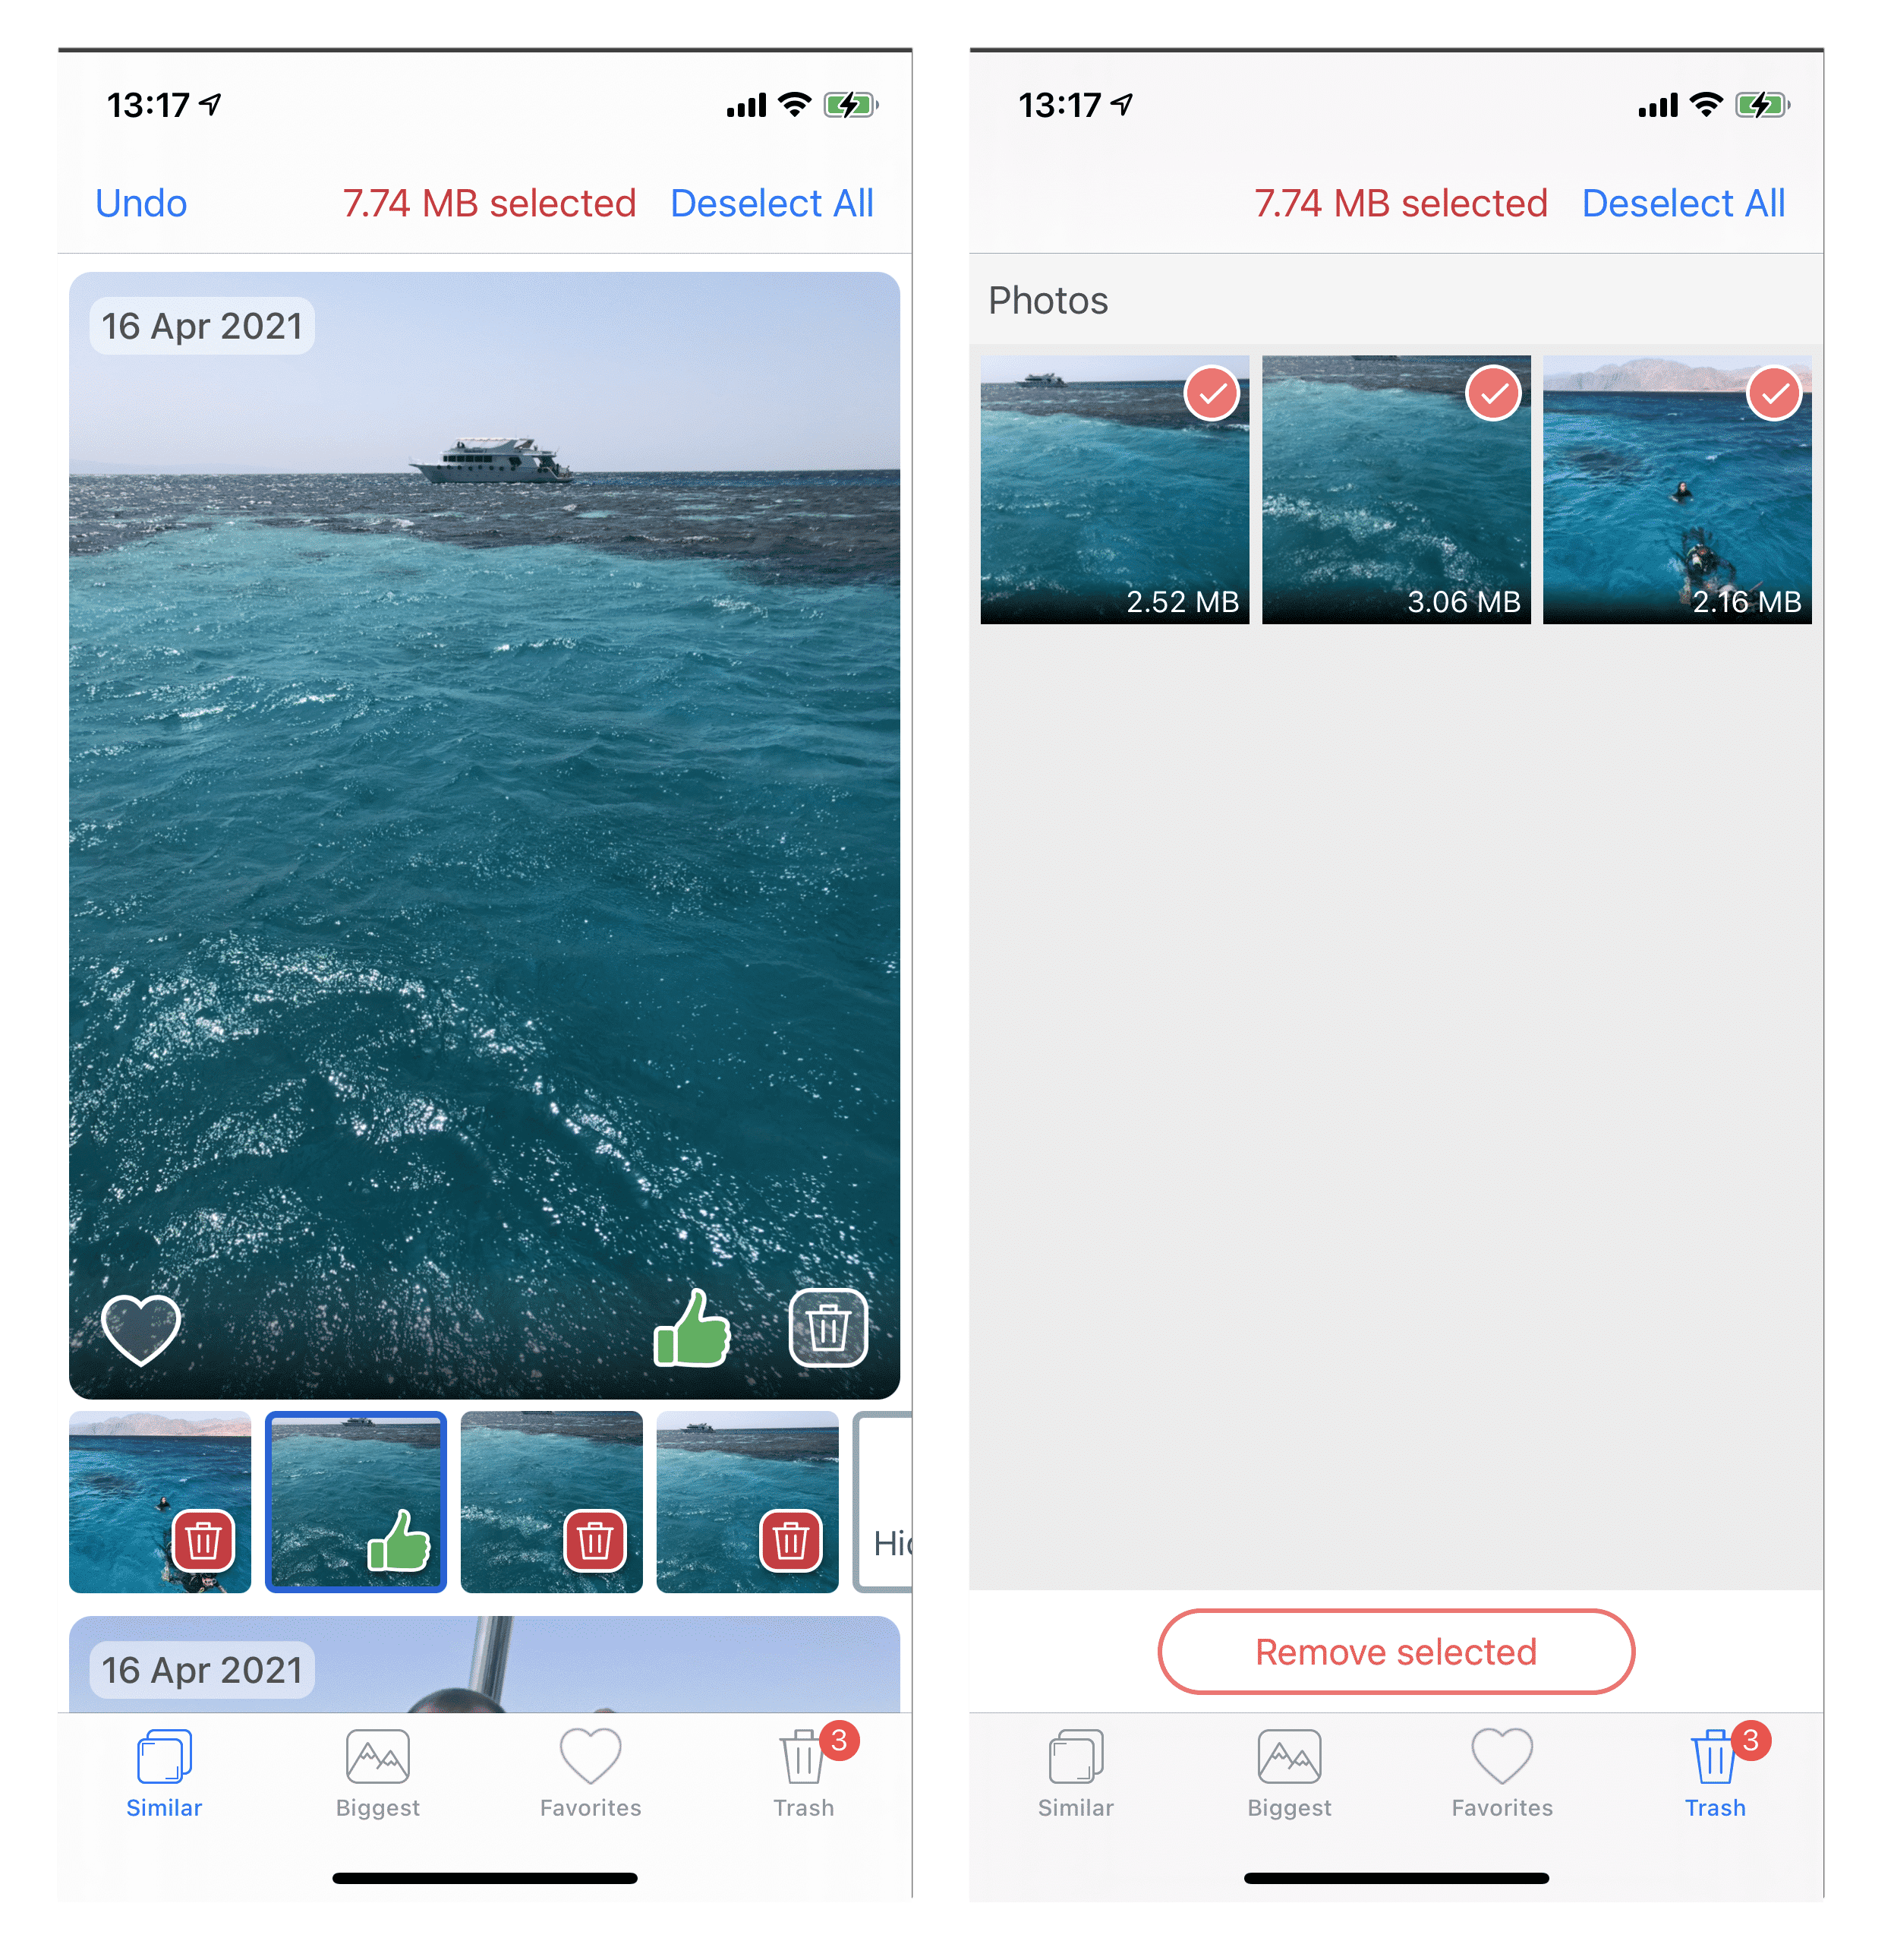This screenshot has width=1894, height=1960.
Task: Select the 16 Apr 2021 date group
Action: tap(206, 322)
